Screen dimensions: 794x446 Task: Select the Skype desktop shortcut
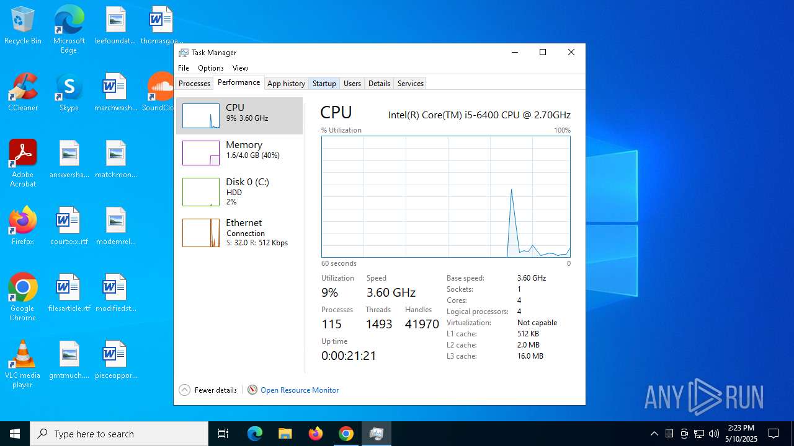[x=69, y=93]
